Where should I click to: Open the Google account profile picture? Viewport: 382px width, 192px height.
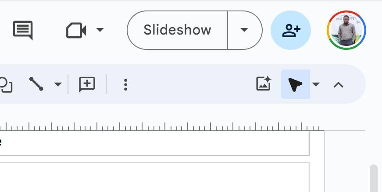pyautogui.click(x=346, y=30)
